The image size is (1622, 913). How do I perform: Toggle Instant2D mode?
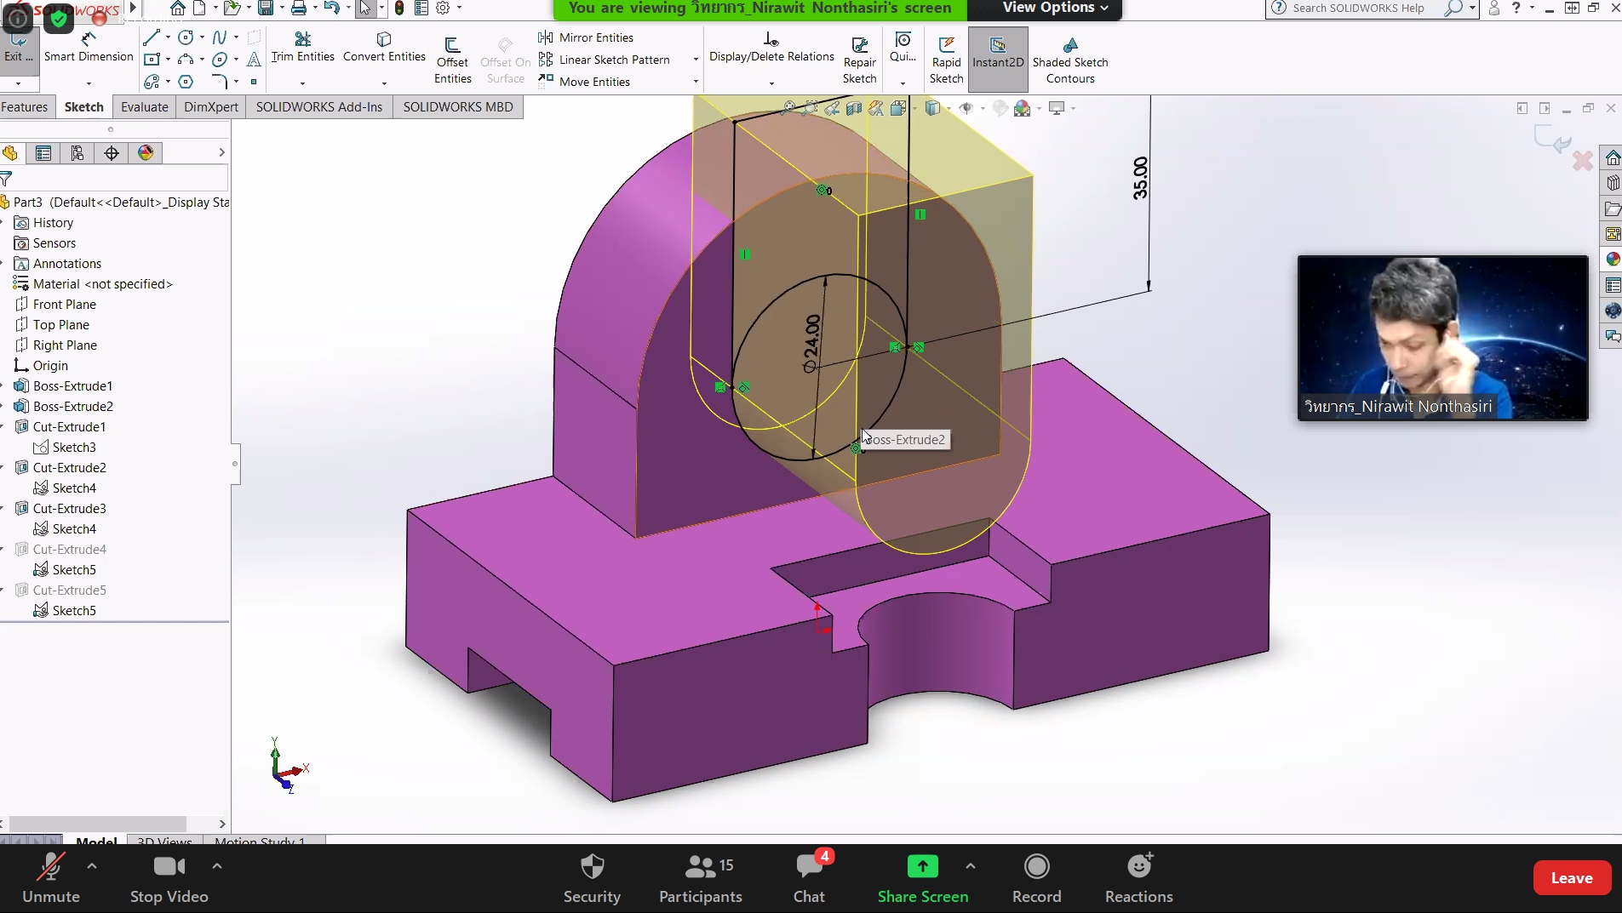[998, 59]
